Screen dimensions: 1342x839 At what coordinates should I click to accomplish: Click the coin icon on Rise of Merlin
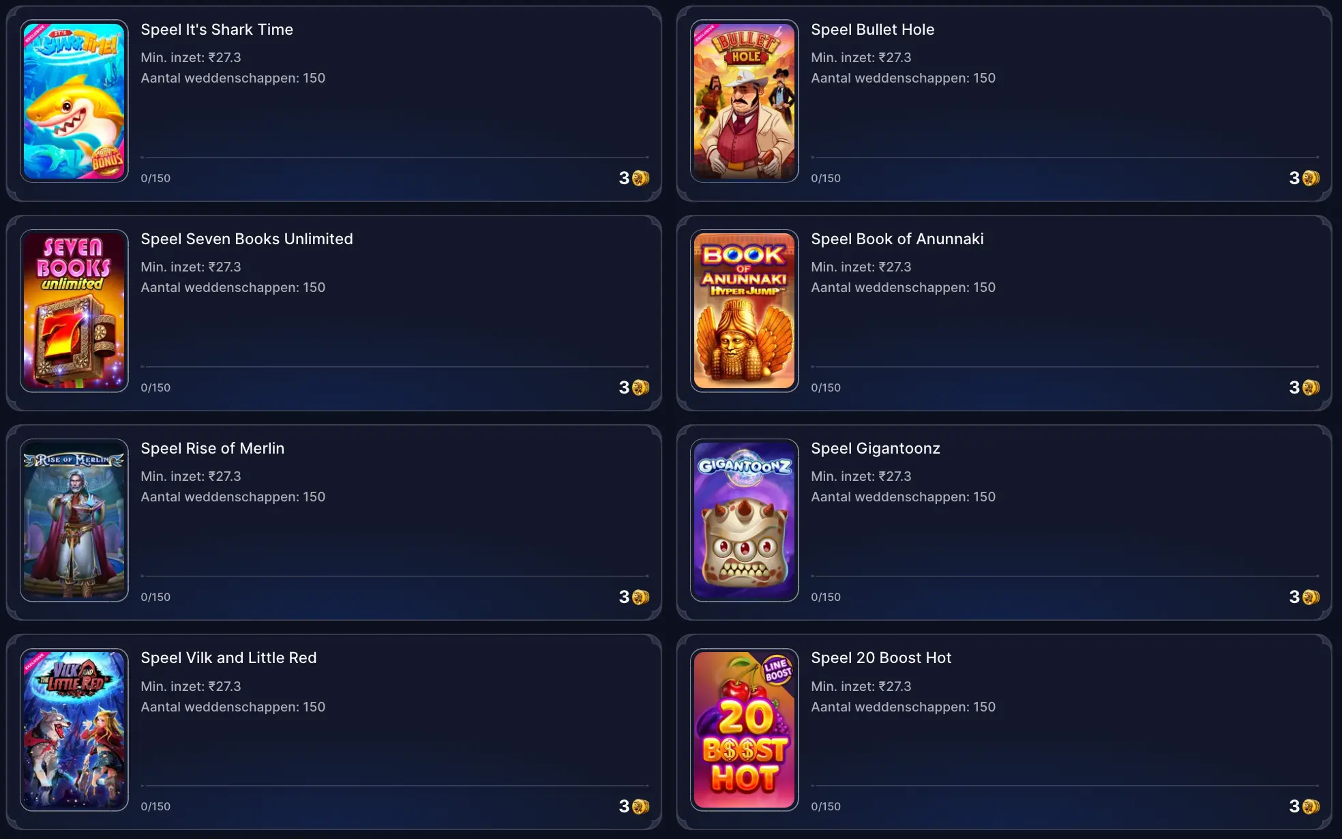pos(641,597)
